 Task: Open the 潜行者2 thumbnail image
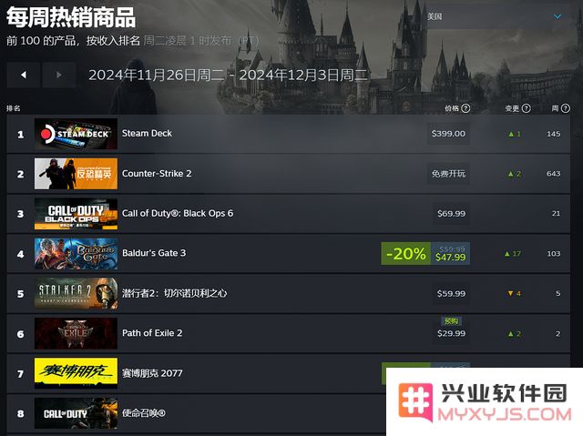76,293
